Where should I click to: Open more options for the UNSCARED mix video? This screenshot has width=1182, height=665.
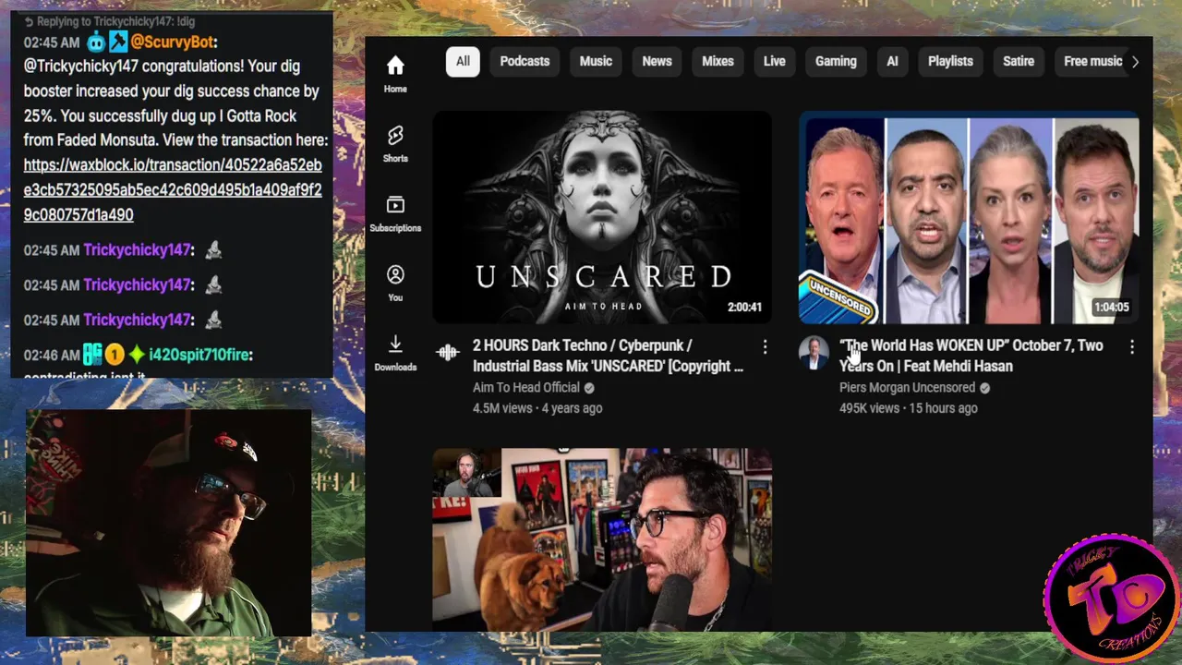coord(765,346)
